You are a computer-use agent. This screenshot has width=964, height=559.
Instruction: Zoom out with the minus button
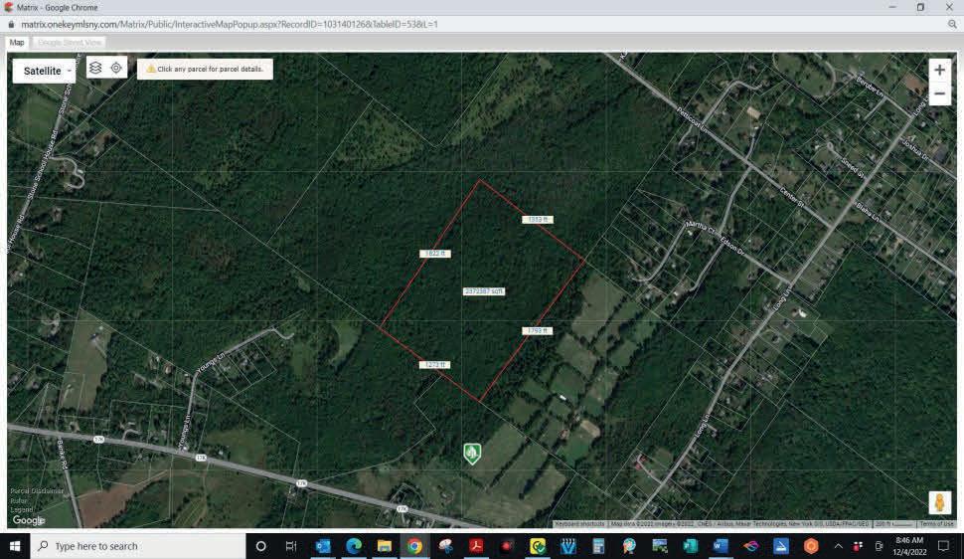(939, 93)
